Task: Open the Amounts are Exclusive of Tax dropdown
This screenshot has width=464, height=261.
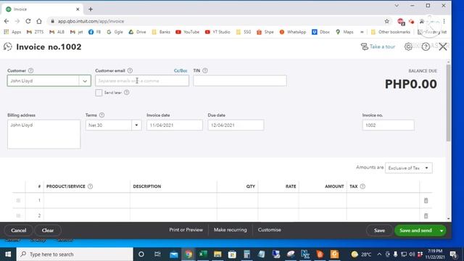Action: 409,168
